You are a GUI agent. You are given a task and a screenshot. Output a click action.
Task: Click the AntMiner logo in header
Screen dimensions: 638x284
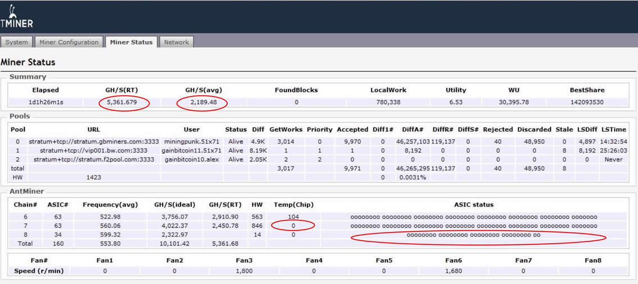(x=16, y=17)
